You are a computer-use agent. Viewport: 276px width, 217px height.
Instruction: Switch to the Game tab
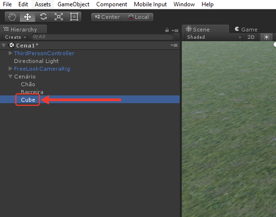247,29
